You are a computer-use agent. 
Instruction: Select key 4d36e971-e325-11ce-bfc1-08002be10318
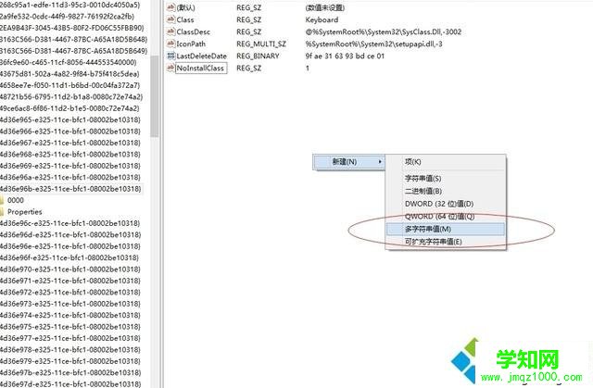click(x=70, y=281)
